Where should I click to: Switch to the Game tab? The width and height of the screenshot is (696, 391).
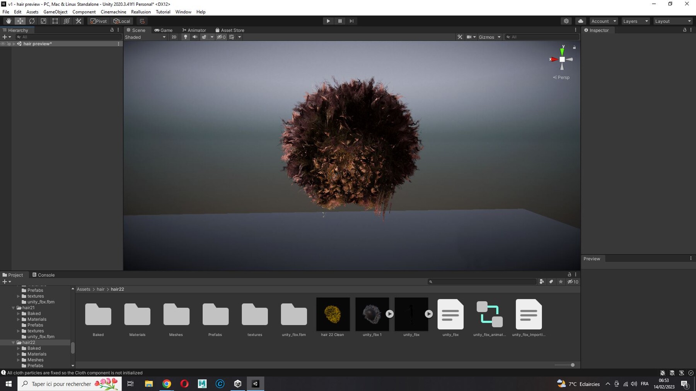pyautogui.click(x=164, y=30)
